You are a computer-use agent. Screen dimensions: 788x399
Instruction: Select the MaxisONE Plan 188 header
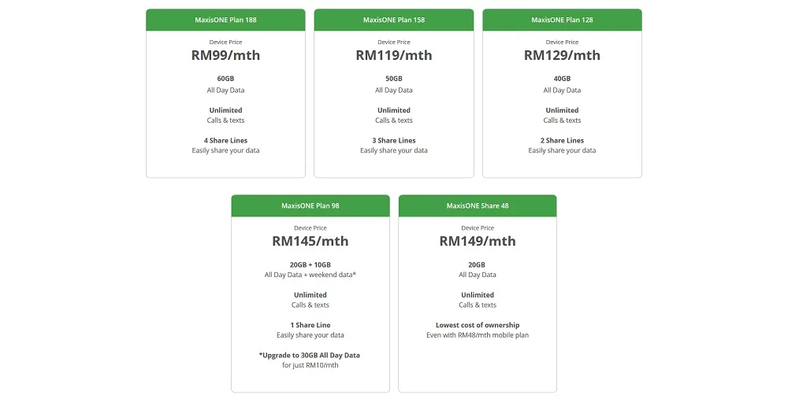(225, 20)
